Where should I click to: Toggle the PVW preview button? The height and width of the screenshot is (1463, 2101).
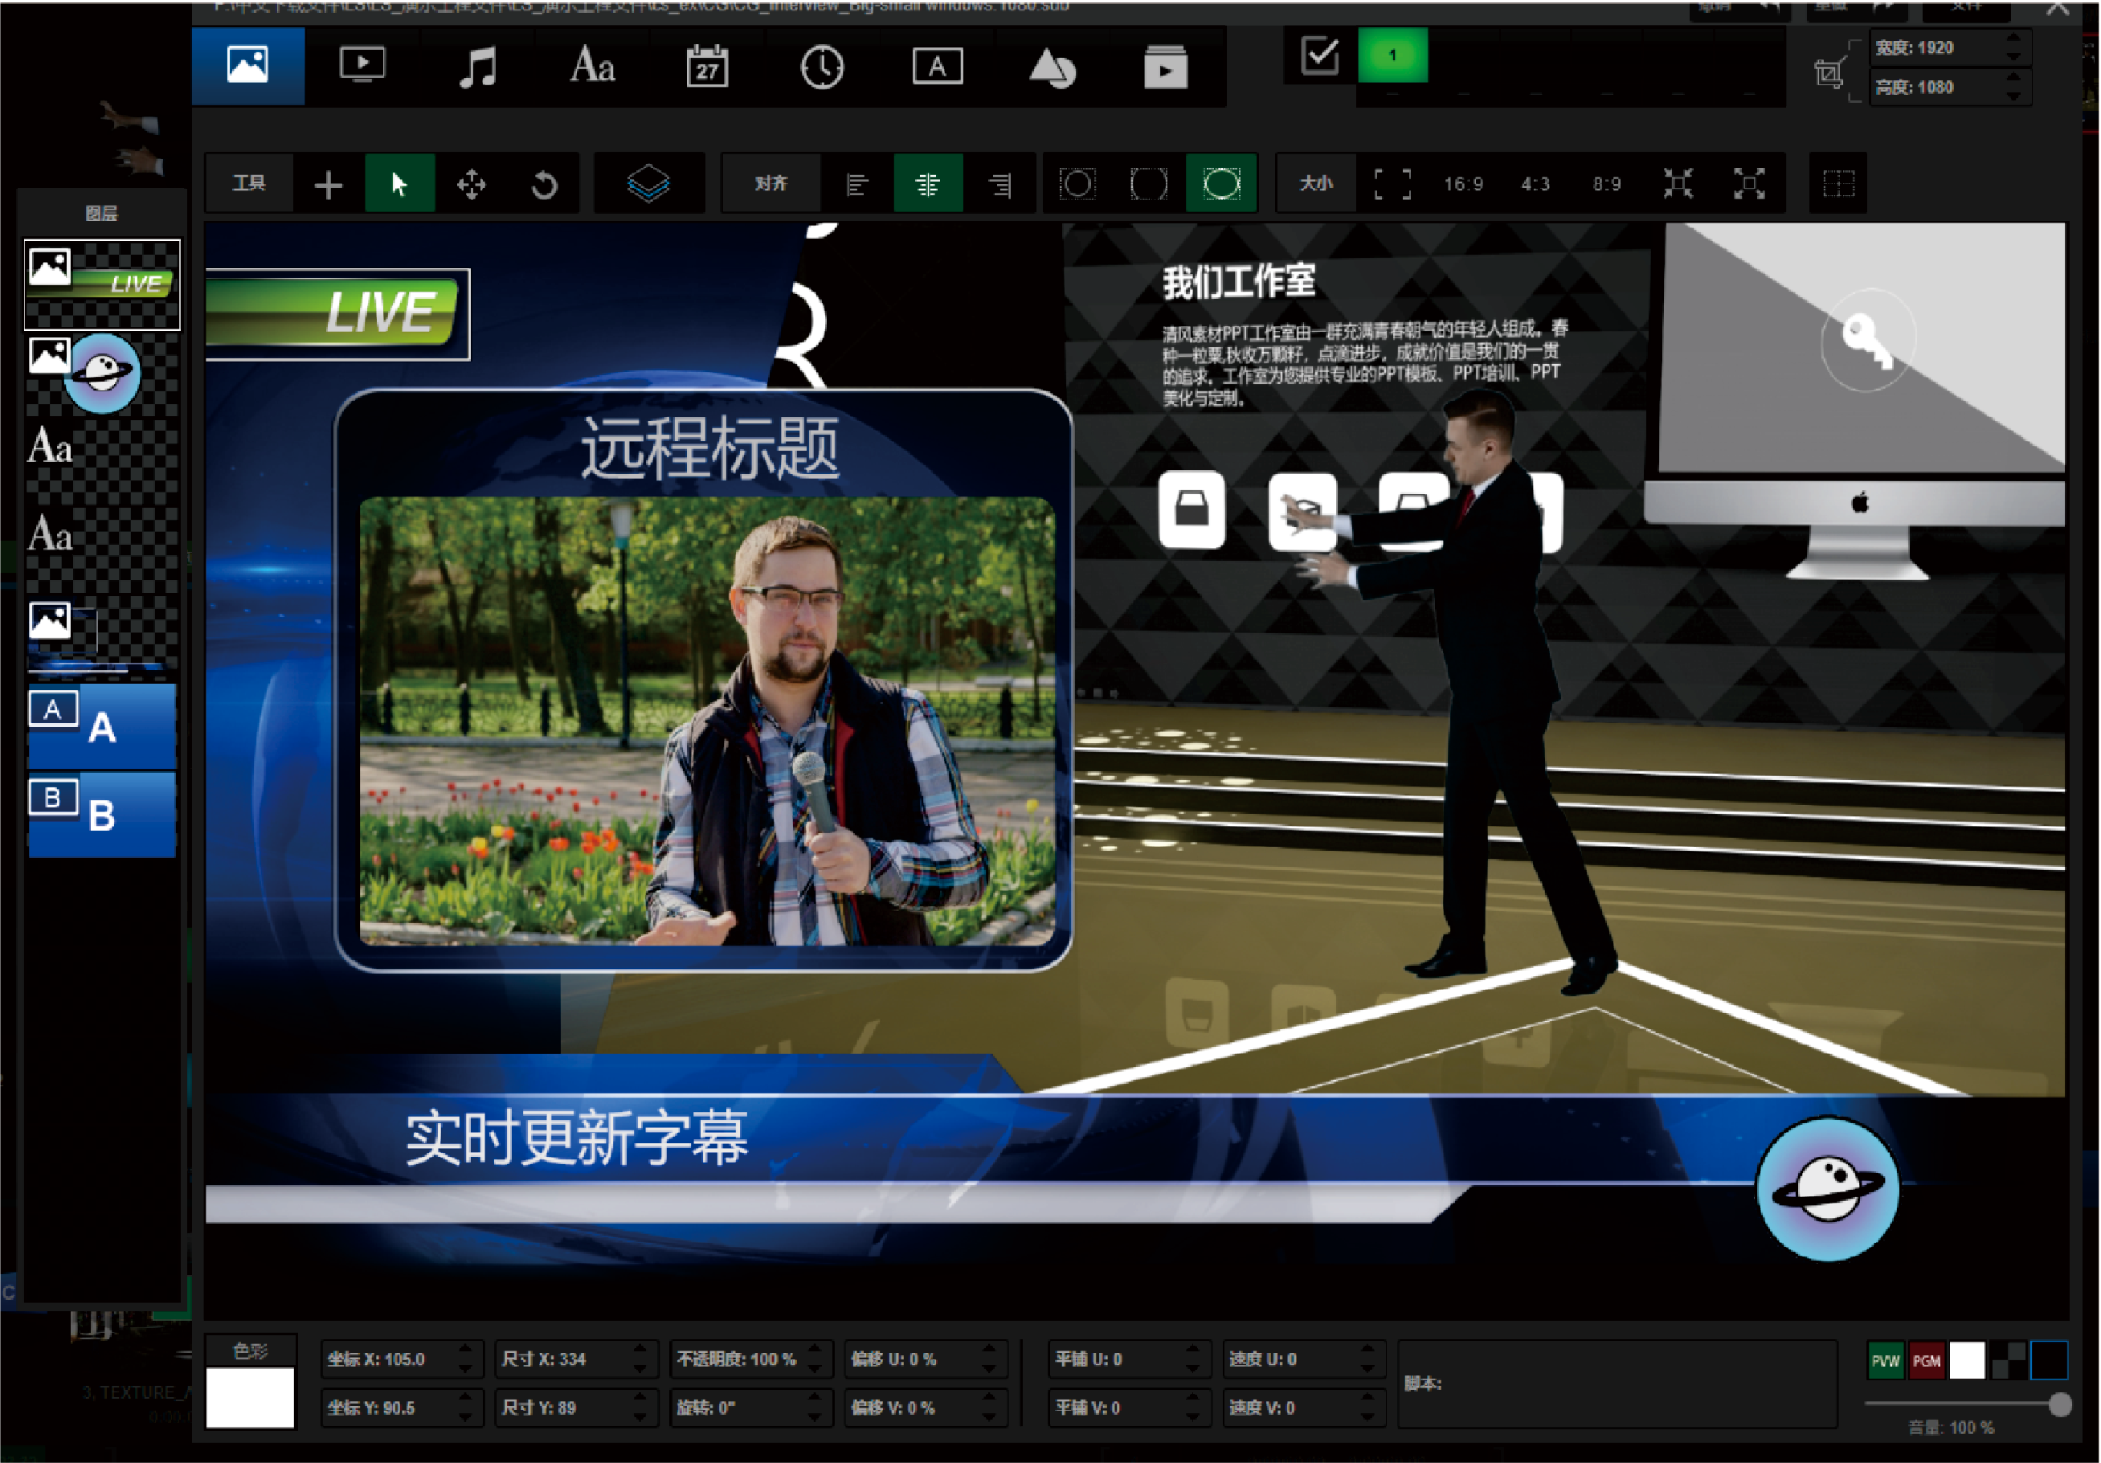tap(1885, 1360)
